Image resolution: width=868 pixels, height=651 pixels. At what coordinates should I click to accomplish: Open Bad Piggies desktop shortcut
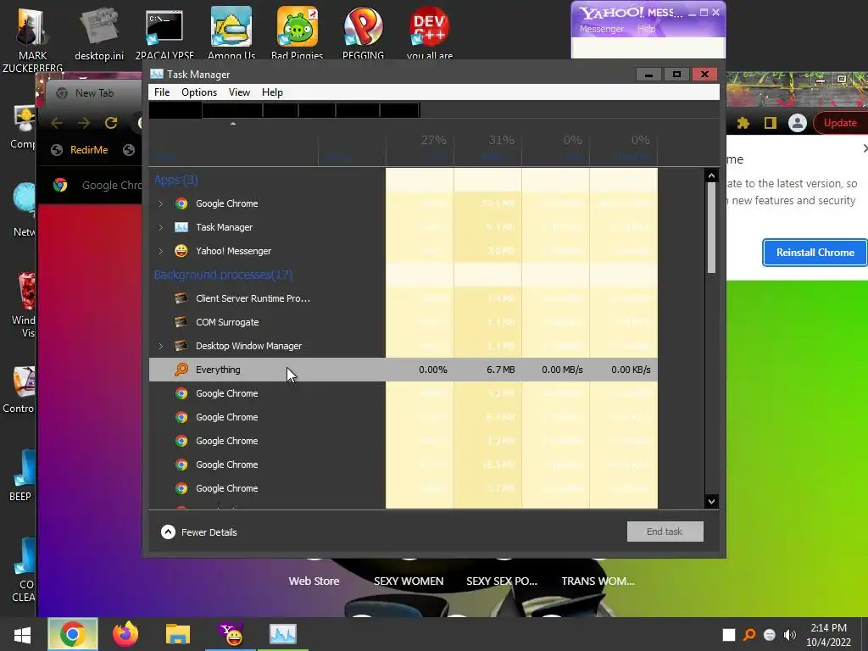pos(298,32)
